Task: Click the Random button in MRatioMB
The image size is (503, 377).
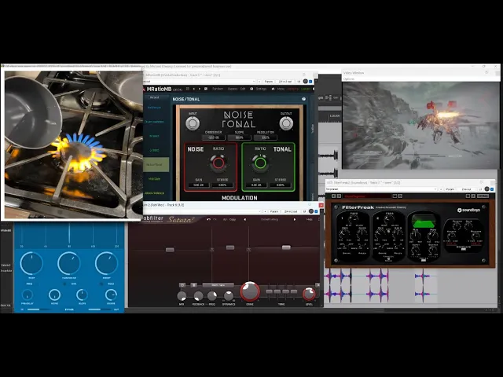Action: click(218, 89)
